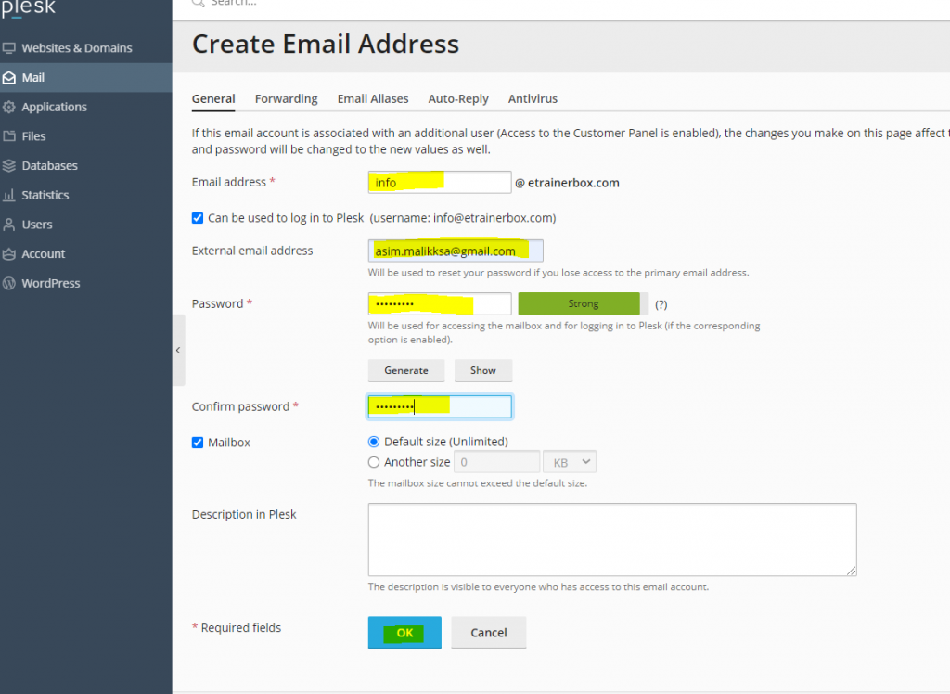Select the Another size radio button
Image resolution: width=950 pixels, height=694 pixels.
point(374,462)
